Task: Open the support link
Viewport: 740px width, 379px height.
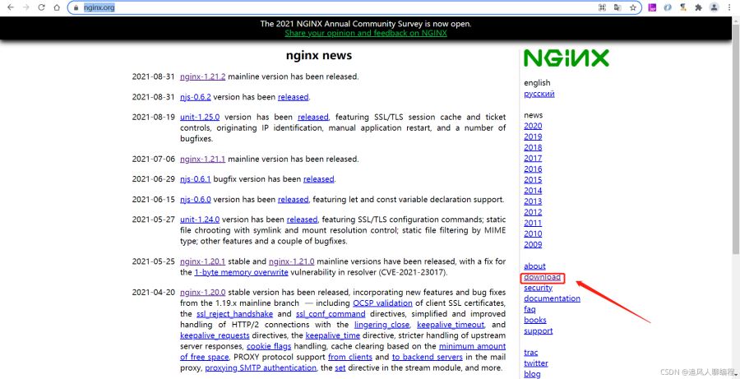Action: click(538, 330)
